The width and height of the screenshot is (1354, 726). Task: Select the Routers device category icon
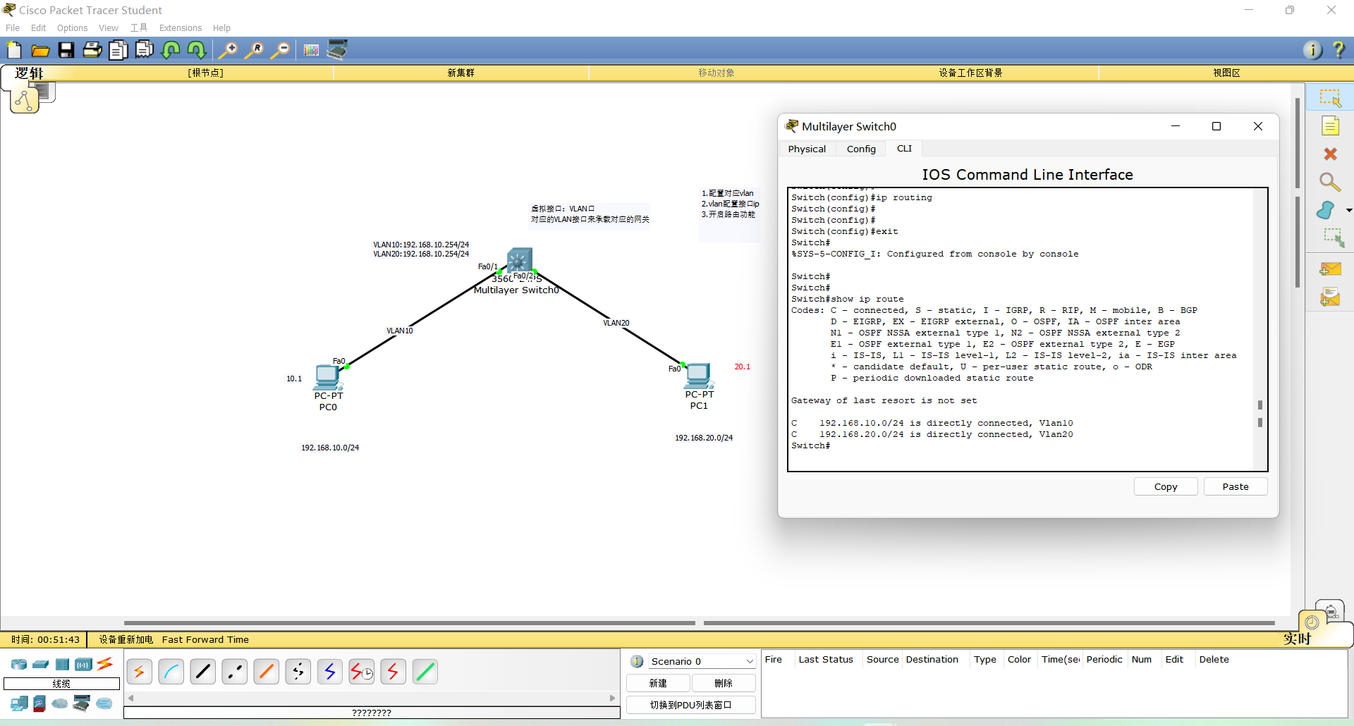19,664
